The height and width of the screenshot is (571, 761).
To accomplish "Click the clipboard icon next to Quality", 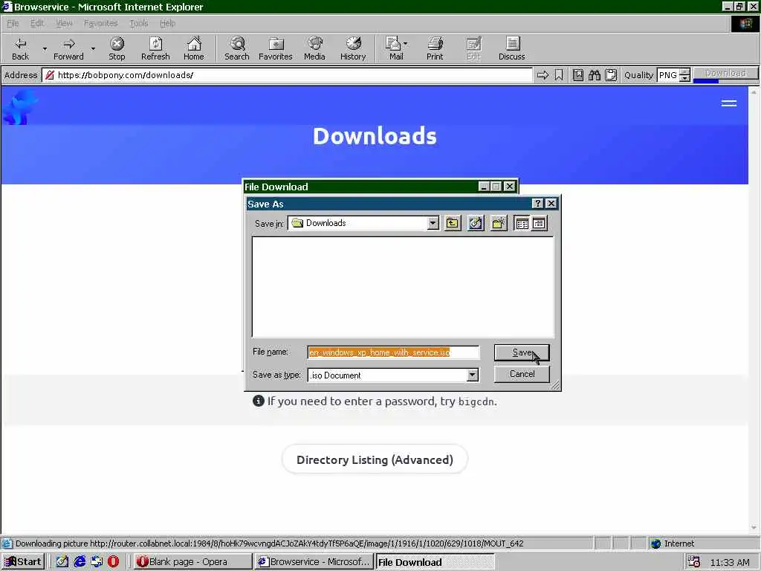I will coord(611,75).
